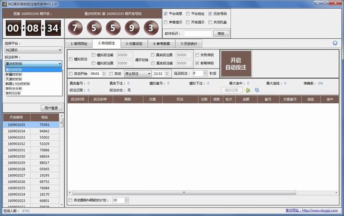Click the green up-arrow export icon
This screenshot has width=344, height=216.
pos(248,90)
